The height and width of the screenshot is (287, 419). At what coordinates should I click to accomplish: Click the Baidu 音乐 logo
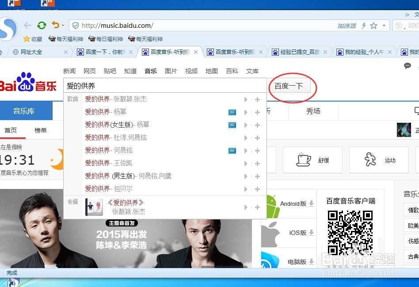coord(28,82)
